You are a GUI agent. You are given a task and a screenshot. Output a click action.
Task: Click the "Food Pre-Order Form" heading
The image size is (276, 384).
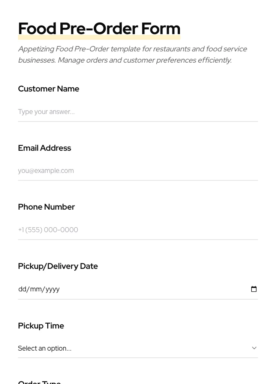[99, 28]
